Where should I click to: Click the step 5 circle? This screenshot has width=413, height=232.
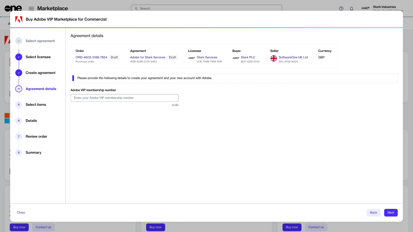(x=19, y=105)
